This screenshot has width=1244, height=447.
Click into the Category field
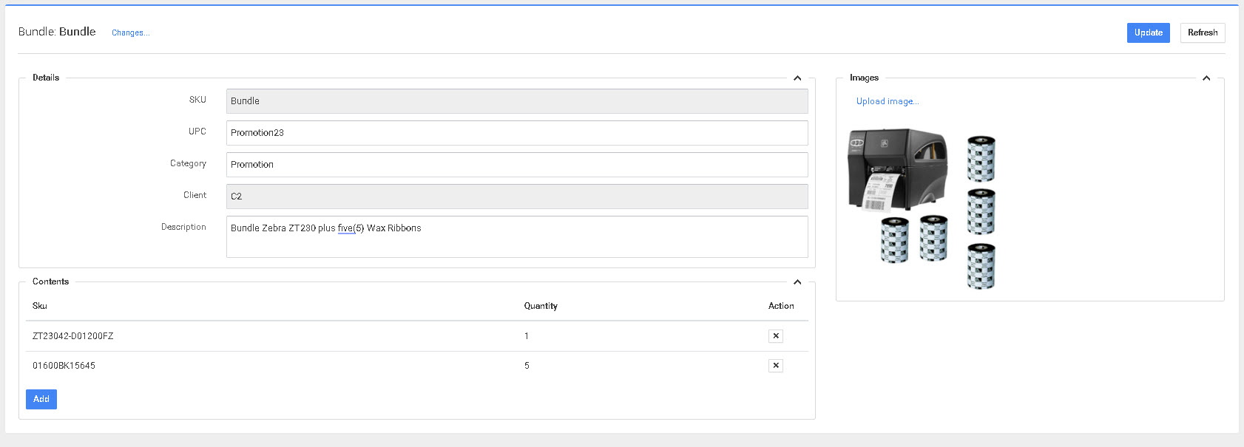tap(516, 165)
